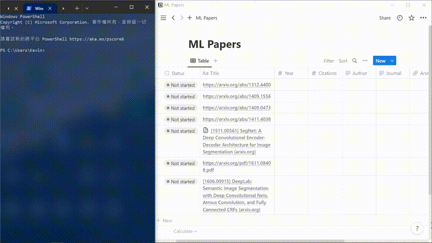Close the Windows PowerShell tab
The width and height of the screenshot is (432, 243).
pyautogui.click(x=50, y=9)
